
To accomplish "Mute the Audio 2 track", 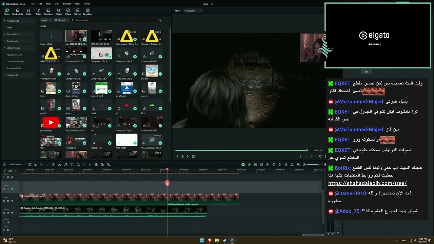I will click(x=8, y=230).
